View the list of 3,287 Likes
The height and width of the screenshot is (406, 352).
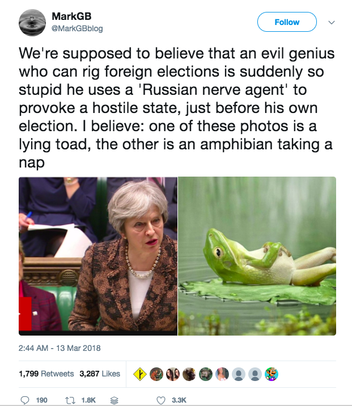click(x=100, y=374)
